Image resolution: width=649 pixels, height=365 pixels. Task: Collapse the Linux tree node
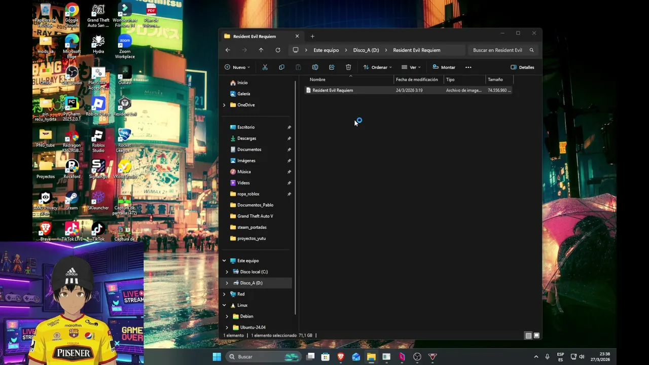(224, 305)
